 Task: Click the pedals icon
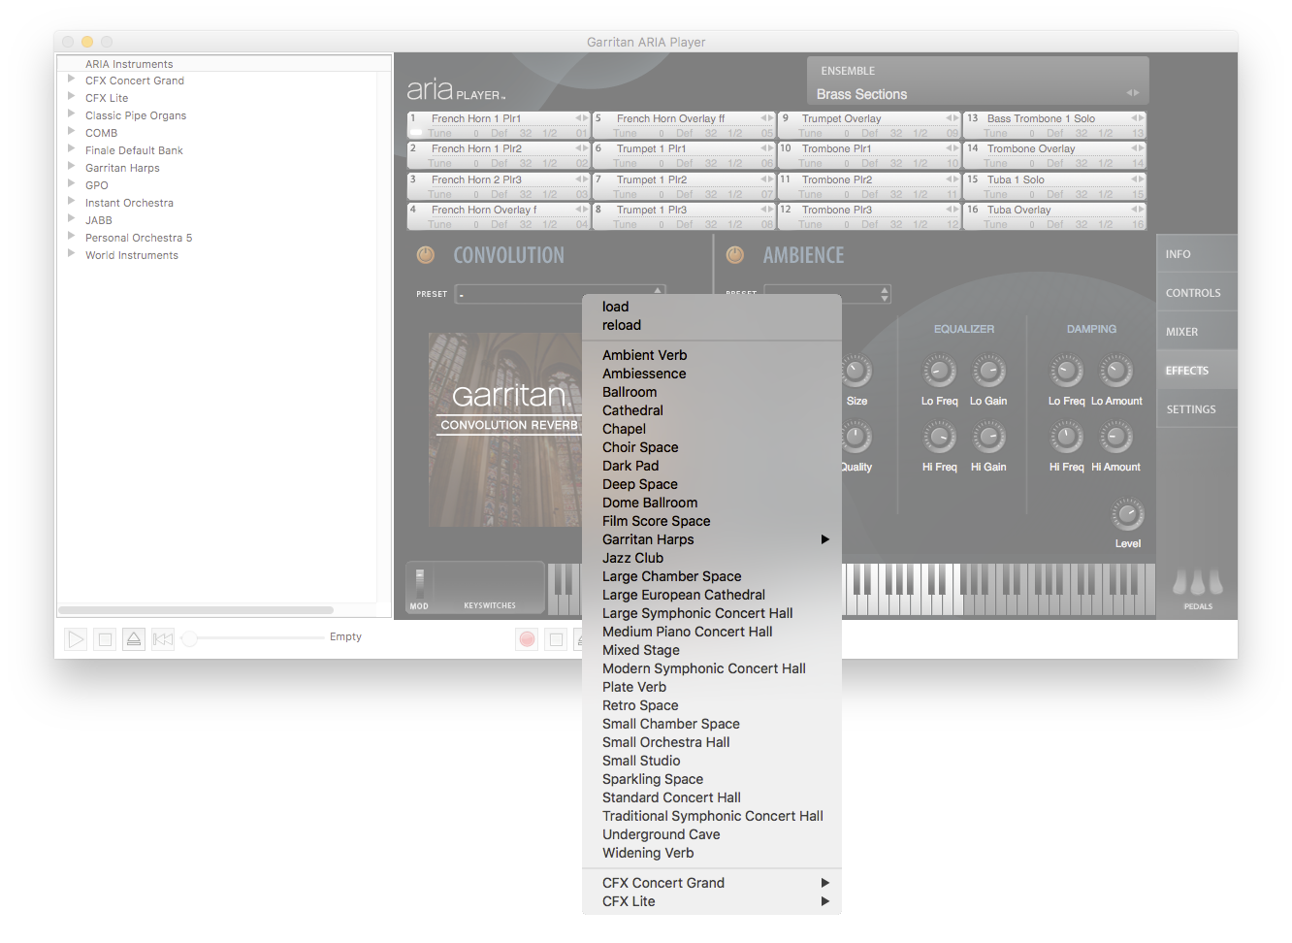click(1198, 582)
